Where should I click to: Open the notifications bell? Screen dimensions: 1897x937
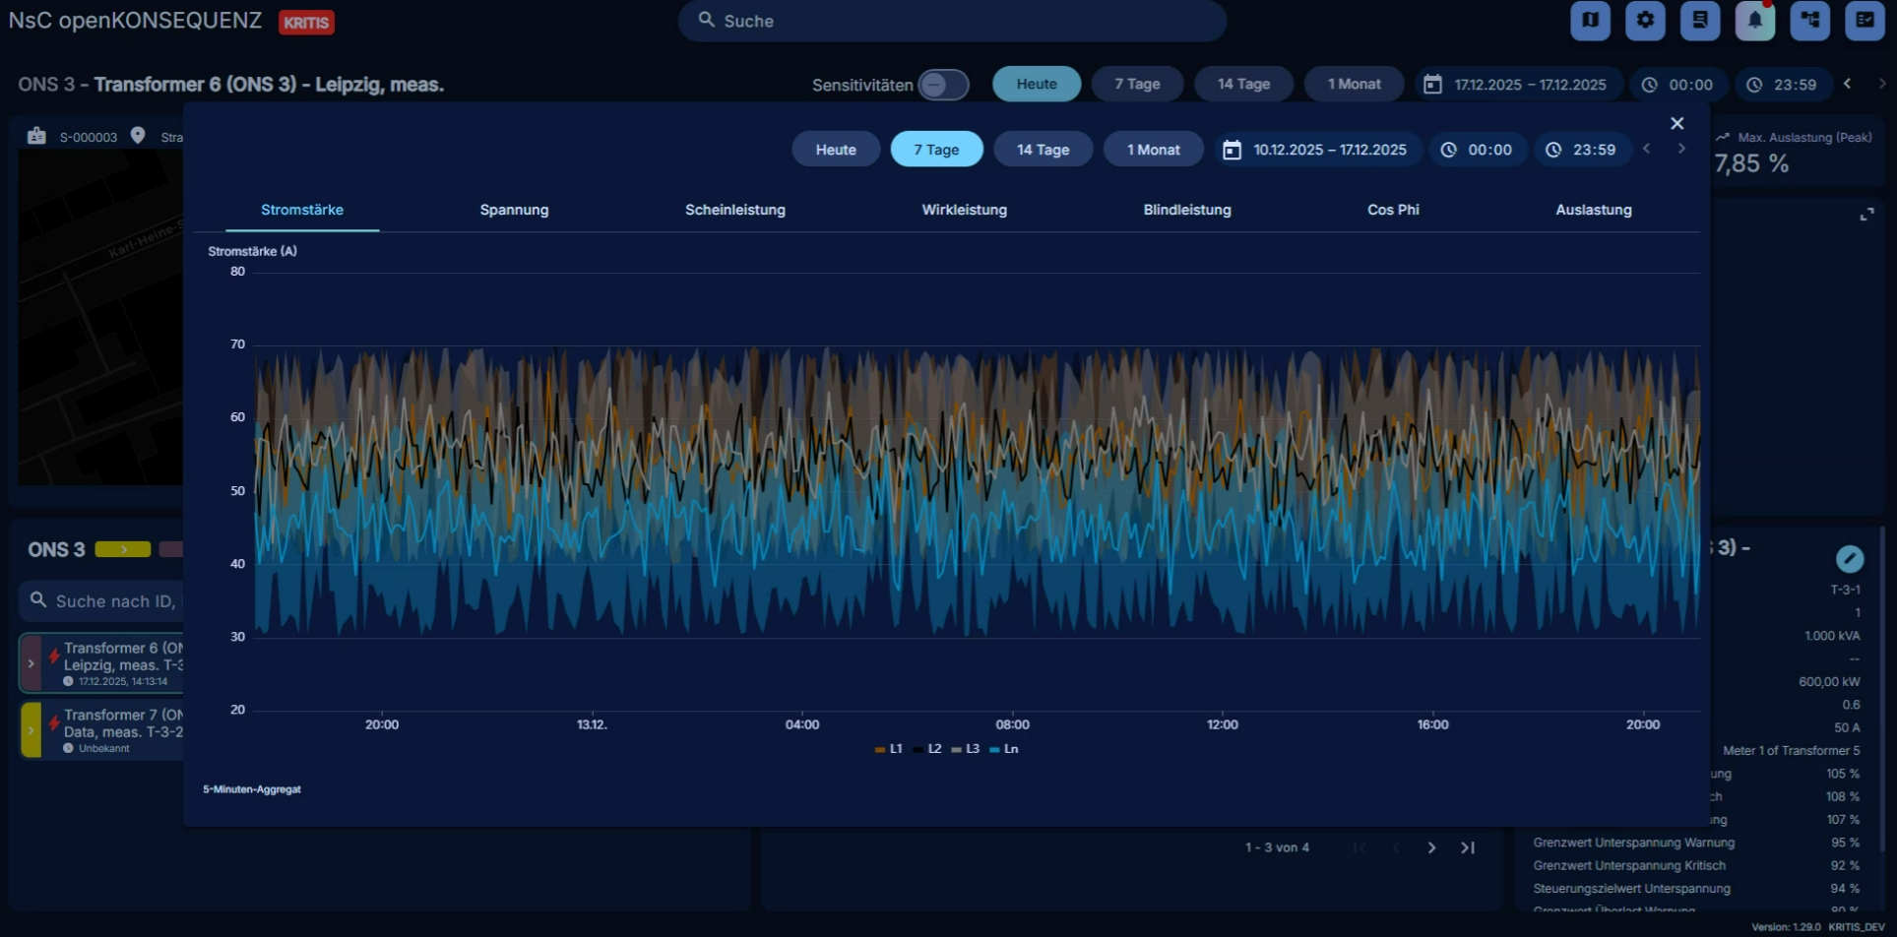pos(1754,21)
